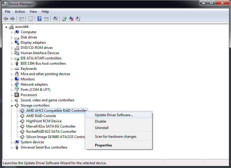Click the Disk drives category icon
The width and height of the screenshot is (231, 168).
coord(17,37)
